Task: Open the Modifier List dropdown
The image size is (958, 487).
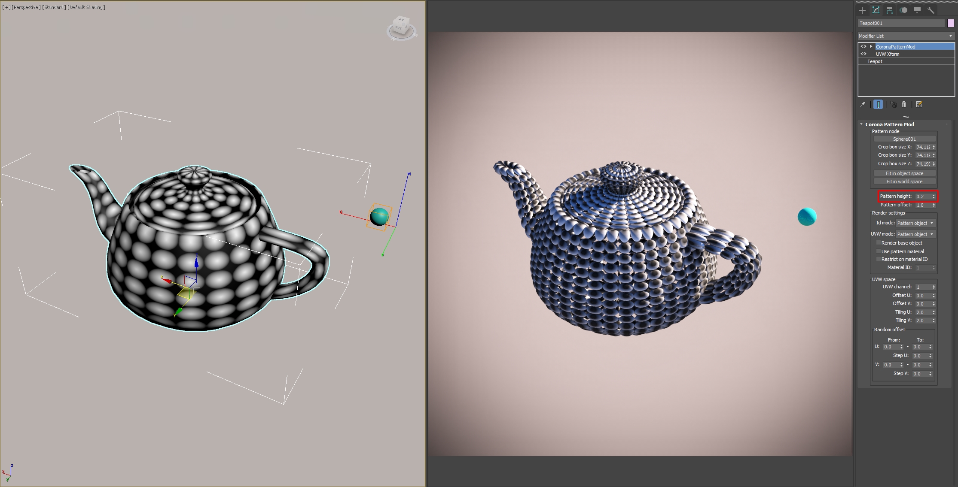Action: [x=906, y=36]
